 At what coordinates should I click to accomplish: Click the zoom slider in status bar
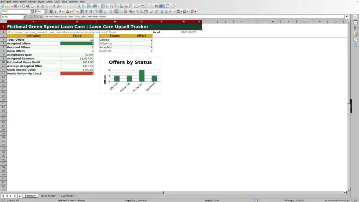click(337, 200)
